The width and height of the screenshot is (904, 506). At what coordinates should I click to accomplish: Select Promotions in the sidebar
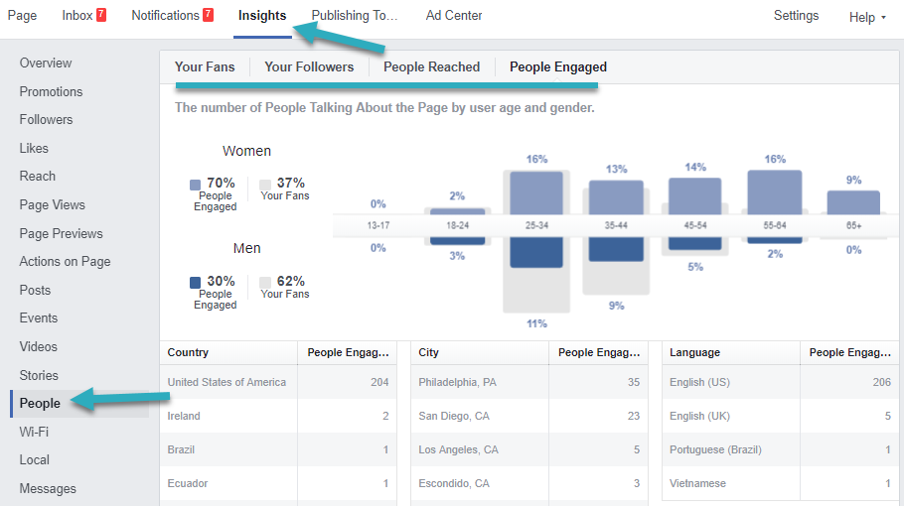(51, 91)
